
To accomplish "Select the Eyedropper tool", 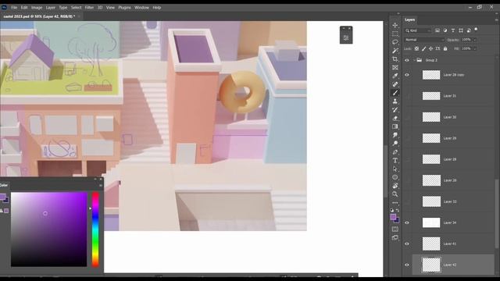I will click(395, 76).
